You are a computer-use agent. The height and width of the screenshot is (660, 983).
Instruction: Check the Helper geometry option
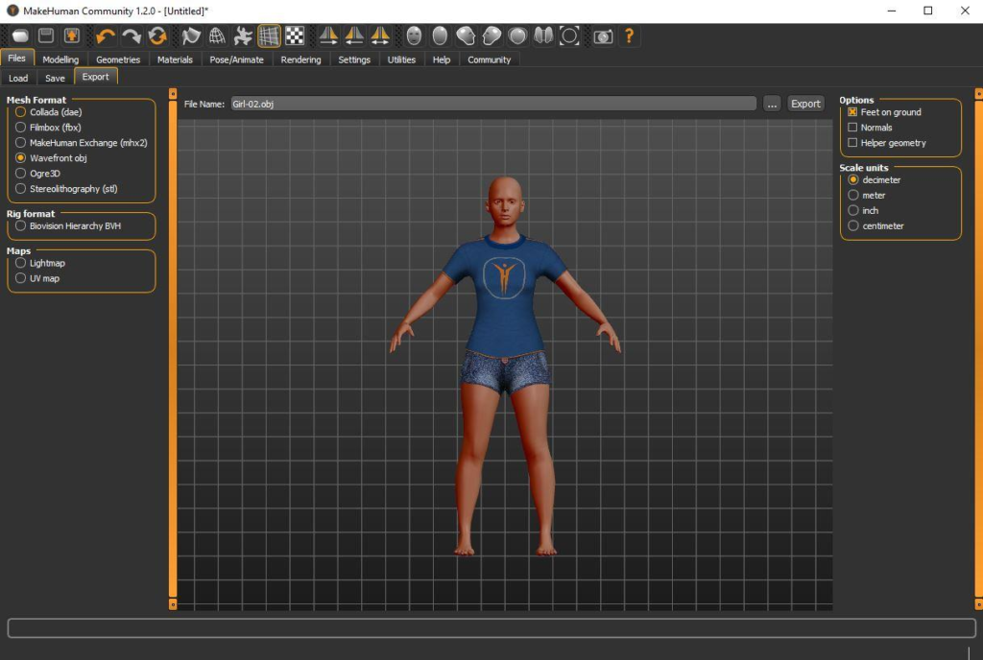(x=852, y=143)
